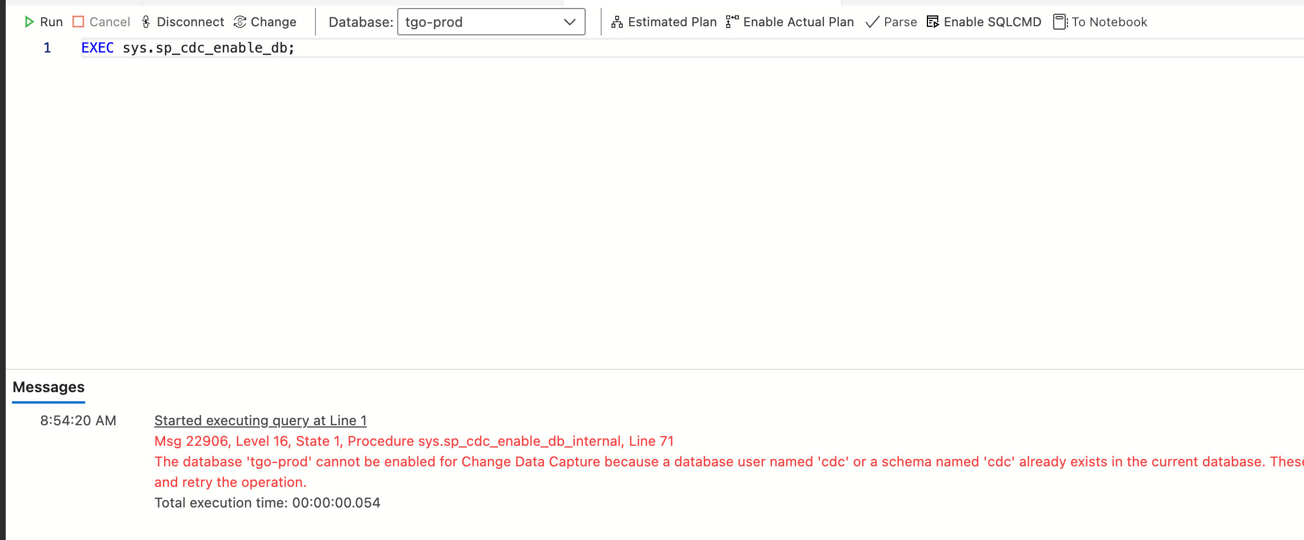This screenshot has width=1304, height=540.
Task: Select the Messages tab
Action: click(x=49, y=387)
